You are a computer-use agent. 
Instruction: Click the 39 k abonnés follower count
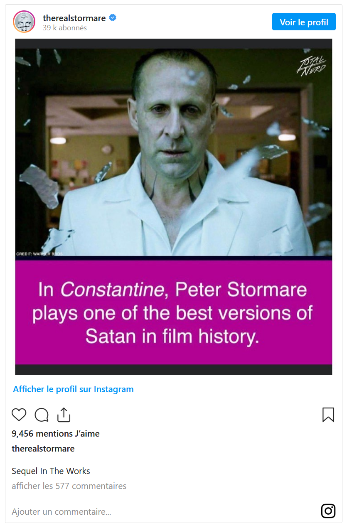click(x=65, y=28)
